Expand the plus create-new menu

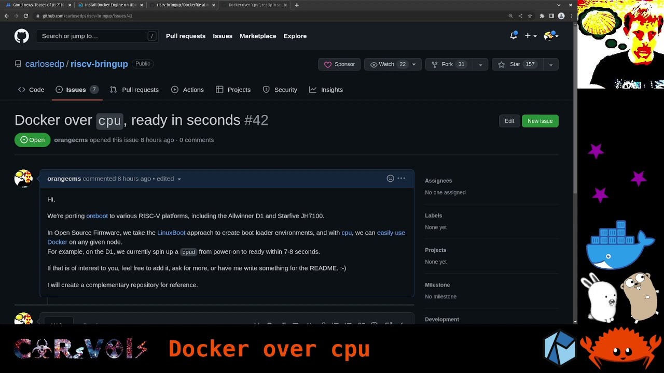click(531, 36)
